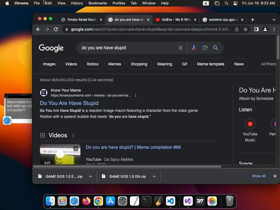This screenshot has width=280, height=210.
Task: Go to Google homepage via the logo
Action: pyautogui.click(x=51, y=48)
